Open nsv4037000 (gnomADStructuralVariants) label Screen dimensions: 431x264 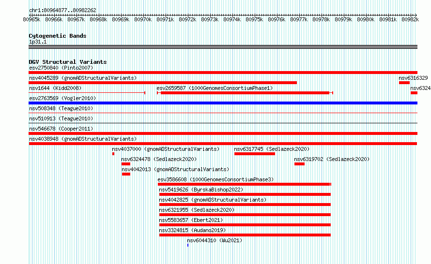(x=166, y=149)
